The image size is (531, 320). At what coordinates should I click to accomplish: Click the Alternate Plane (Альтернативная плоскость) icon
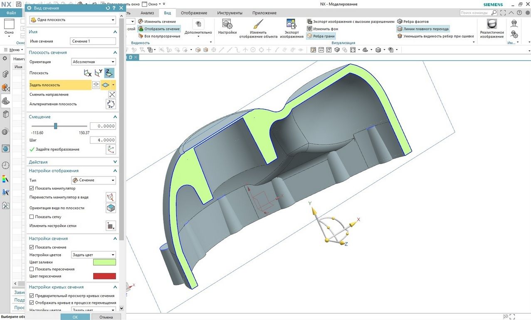coord(111,104)
